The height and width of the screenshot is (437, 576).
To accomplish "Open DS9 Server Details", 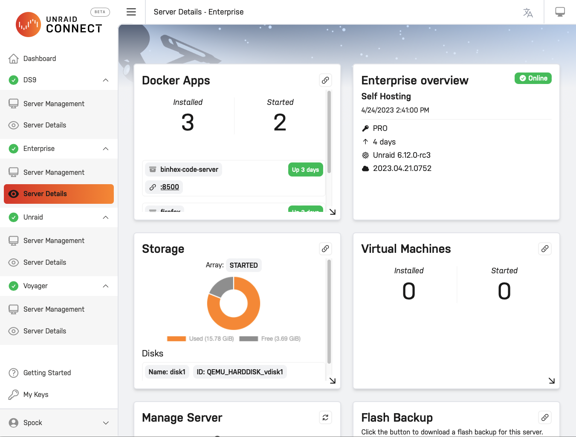I will [59, 125].
